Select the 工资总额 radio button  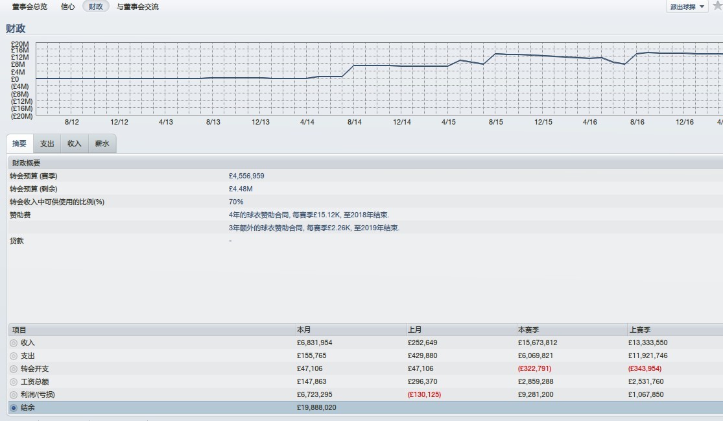click(14, 381)
